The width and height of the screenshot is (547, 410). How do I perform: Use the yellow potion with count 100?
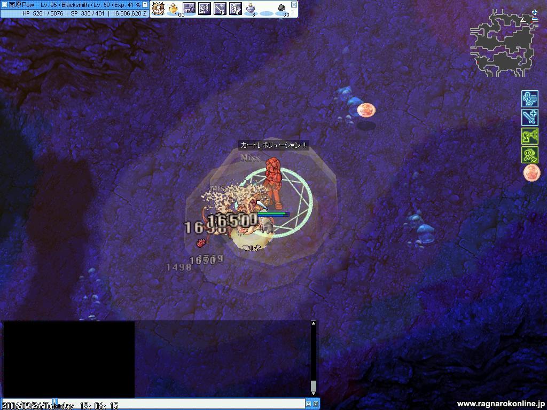(x=173, y=9)
